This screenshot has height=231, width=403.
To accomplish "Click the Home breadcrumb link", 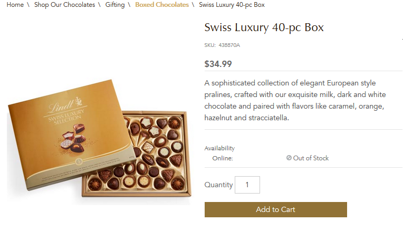I will 15,5.
